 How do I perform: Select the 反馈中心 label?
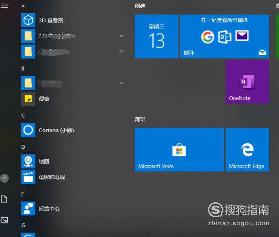(x=49, y=209)
